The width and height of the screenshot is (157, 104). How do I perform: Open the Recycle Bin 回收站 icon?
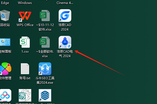click(5, 16)
